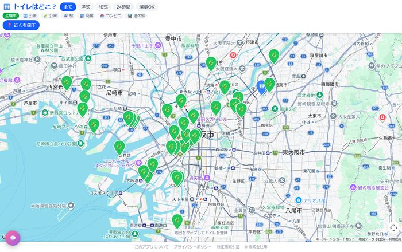Screen dimensions: 402x252
Task: Click the 深北緑地 park icon
Action: click(x=320, y=95)
